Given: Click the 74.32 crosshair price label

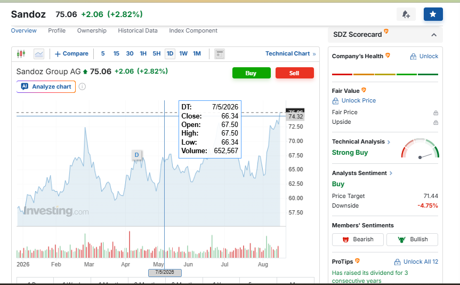Looking at the screenshot, I should (x=295, y=117).
